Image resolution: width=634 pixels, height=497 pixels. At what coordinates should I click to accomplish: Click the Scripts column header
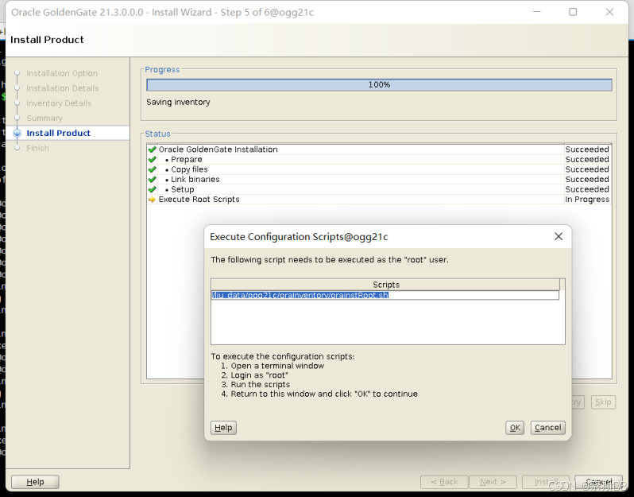386,285
